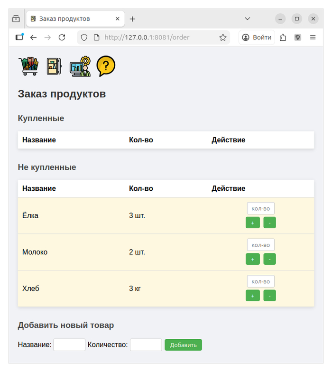
Task: Click the 2 шт. quantity cell
Action: pyautogui.click(x=137, y=252)
